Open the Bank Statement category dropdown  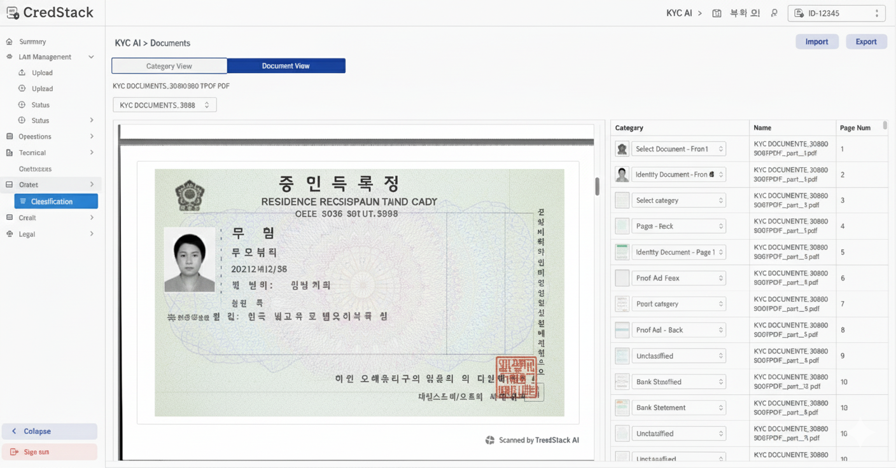(678, 408)
